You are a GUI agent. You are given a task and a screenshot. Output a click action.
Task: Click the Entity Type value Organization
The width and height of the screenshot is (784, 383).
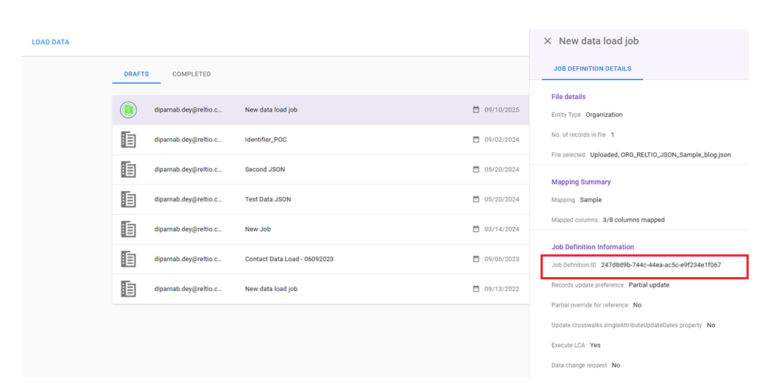[604, 115]
